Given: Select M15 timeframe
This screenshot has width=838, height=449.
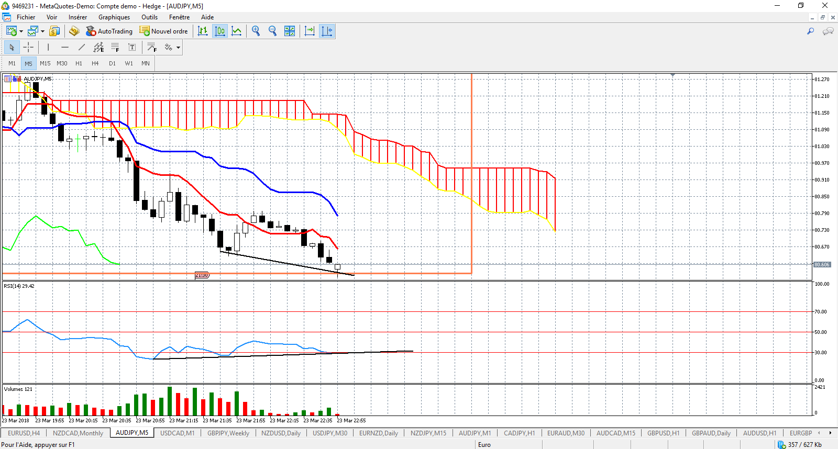Looking at the screenshot, I should pos(46,63).
